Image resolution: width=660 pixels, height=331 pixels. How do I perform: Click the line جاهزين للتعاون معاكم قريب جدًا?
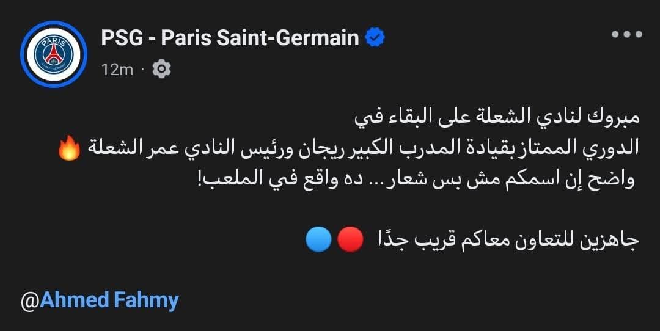tap(501, 240)
